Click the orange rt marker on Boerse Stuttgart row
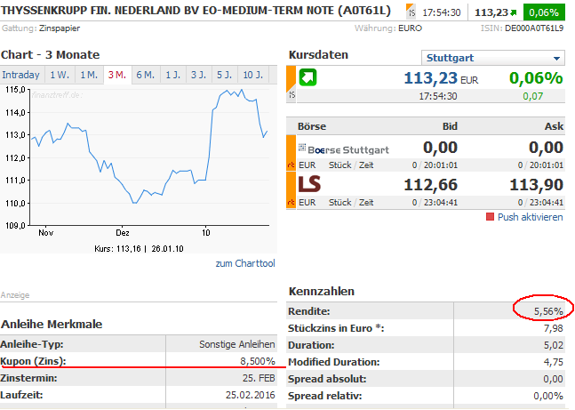The image size is (575, 410). click(291, 165)
